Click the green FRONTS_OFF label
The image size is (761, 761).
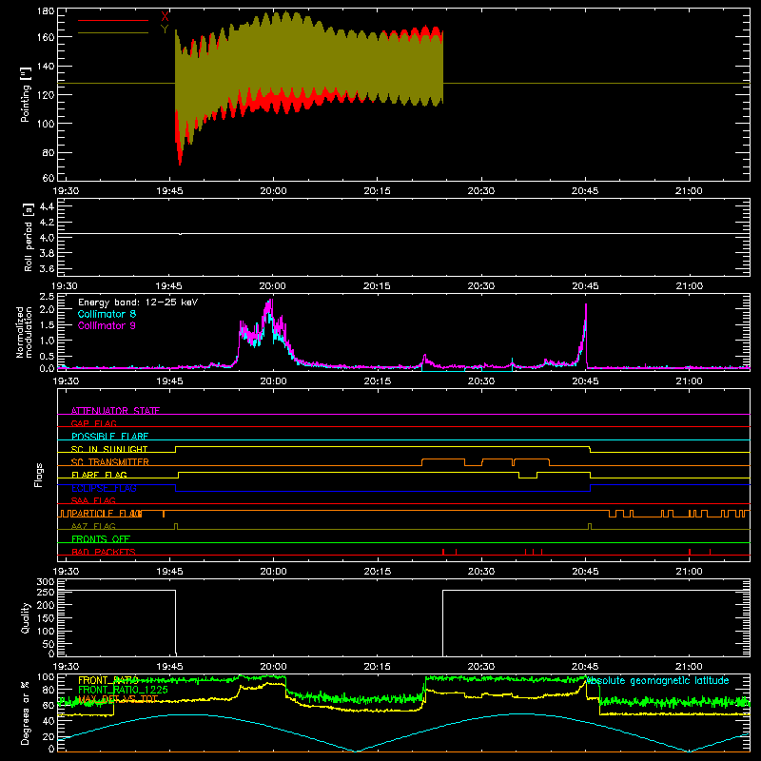coord(101,538)
